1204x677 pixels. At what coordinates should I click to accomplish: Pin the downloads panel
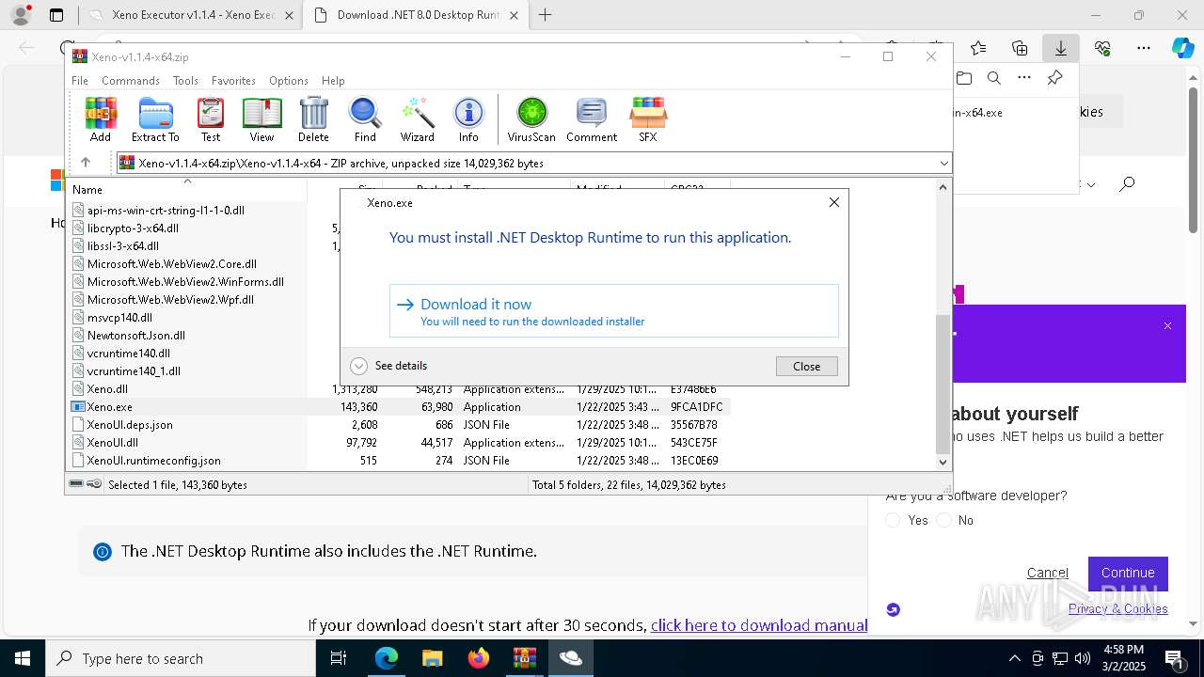pos(1055,78)
